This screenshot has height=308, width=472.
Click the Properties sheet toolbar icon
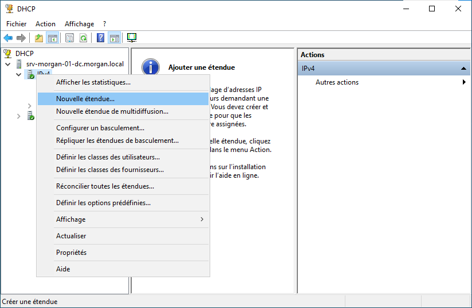pos(70,38)
